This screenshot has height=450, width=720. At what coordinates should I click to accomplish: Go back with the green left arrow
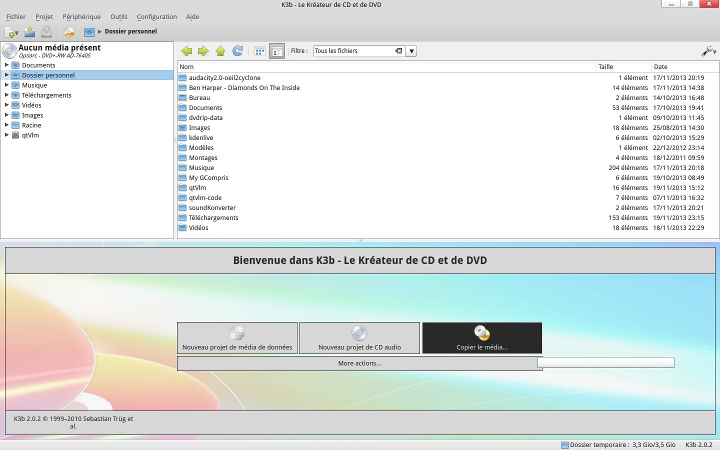point(186,51)
